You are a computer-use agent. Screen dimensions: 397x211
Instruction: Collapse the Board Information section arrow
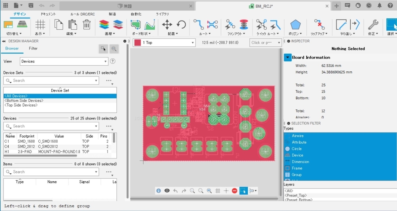pyautogui.click(x=287, y=57)
